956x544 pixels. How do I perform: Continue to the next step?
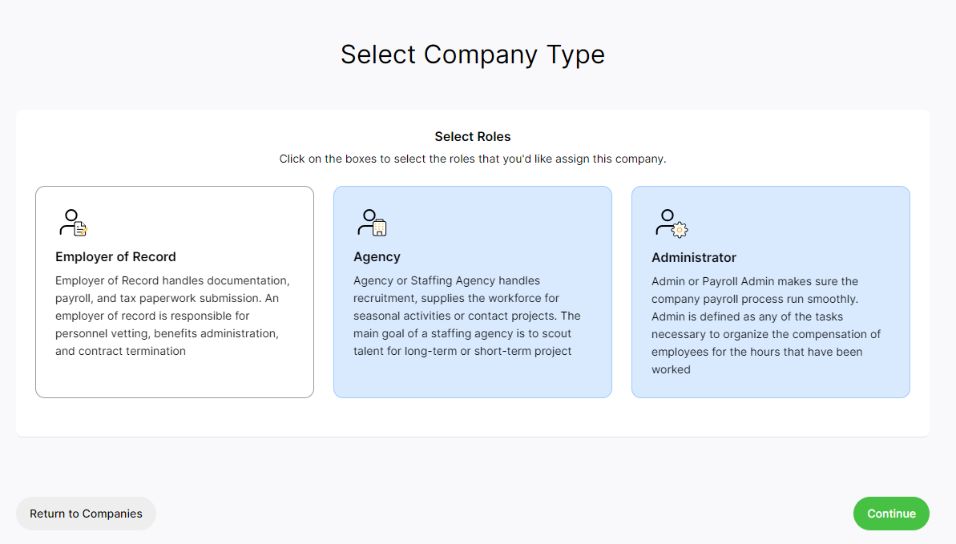tap(891, 514)
